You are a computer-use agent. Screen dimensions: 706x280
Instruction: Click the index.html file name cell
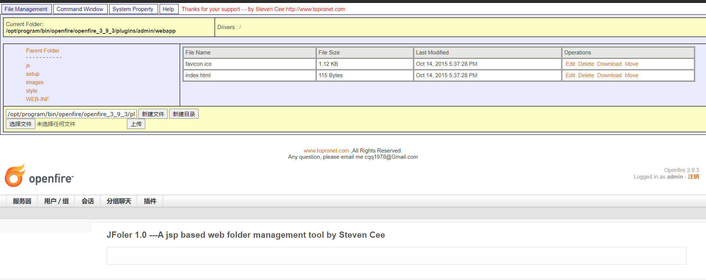click(249, 75)
